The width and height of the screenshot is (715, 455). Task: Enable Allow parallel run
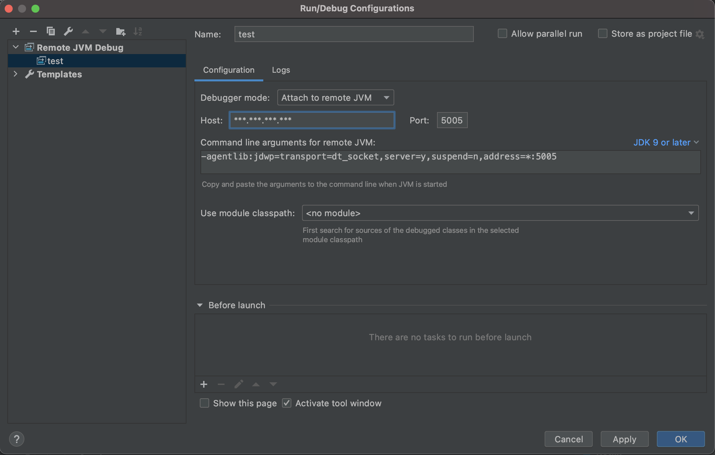[502, 33]
